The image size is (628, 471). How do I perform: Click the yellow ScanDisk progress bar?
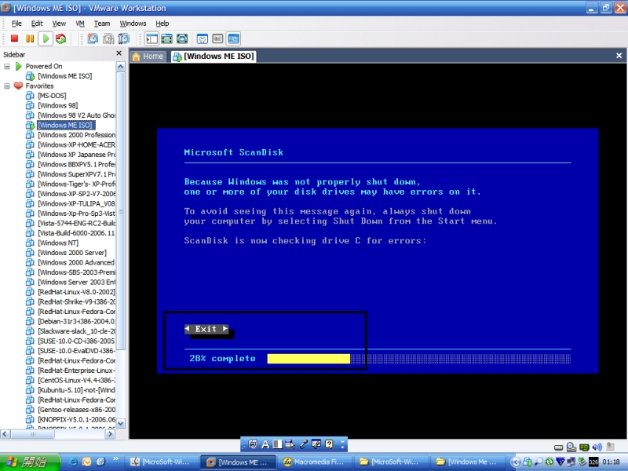point(309,359)
